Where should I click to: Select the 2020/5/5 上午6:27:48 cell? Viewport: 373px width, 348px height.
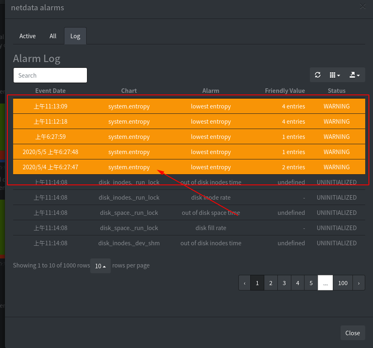50,152
